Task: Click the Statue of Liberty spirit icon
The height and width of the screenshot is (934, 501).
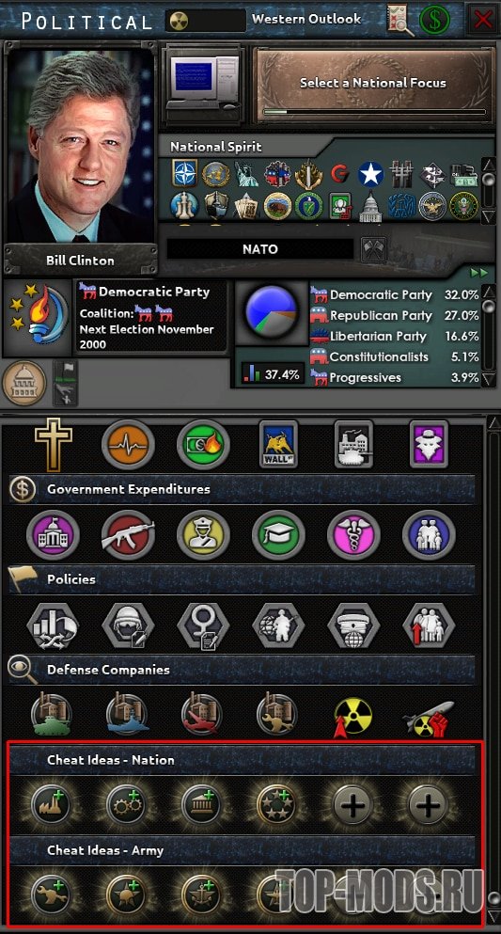Action: 246,173
